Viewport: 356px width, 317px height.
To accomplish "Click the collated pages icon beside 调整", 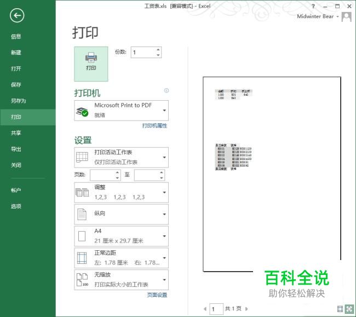I will pyautogui.click(x=82, y=192).
